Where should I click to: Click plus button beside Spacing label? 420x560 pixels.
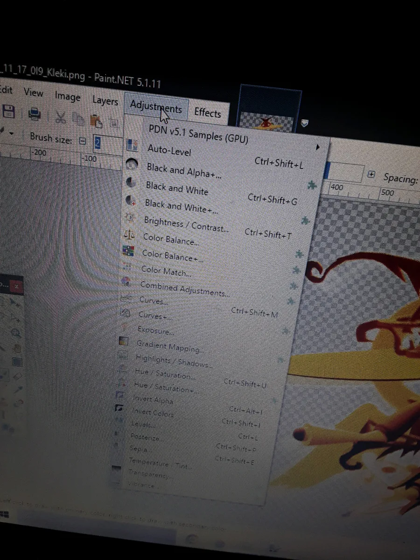coord(371,175)
